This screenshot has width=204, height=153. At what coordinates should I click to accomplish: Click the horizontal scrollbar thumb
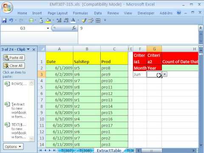pyautogui.click(x=152, y=150)
